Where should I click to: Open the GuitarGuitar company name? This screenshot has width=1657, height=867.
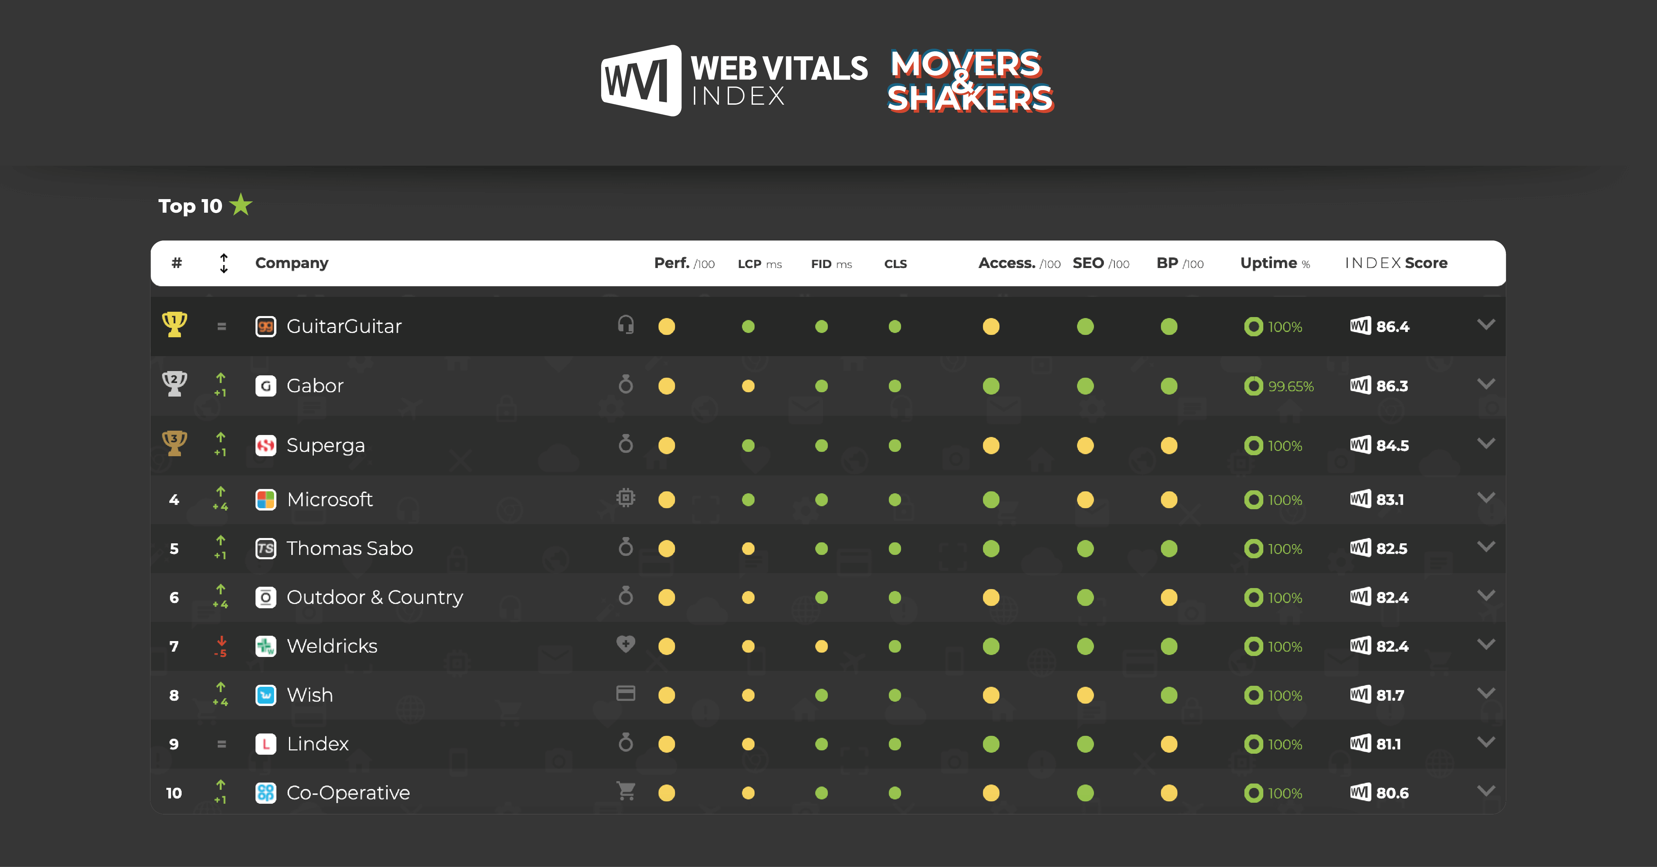click(x=344, y=327)
